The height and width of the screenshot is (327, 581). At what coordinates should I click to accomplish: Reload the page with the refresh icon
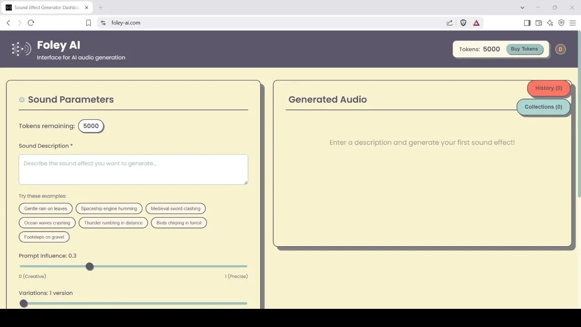pos(31,23)
